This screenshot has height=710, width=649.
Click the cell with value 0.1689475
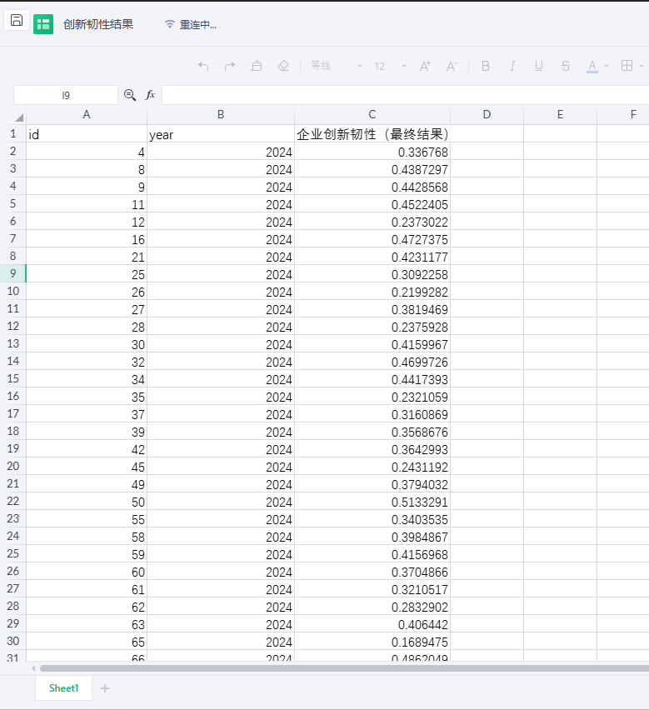tap(372, 642)
